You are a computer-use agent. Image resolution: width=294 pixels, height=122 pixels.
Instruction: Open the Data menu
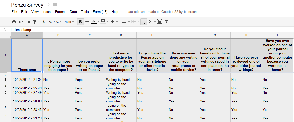point(73,12)
